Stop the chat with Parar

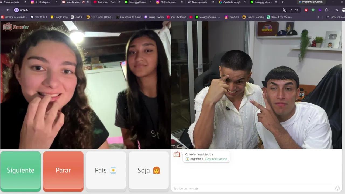click(x=63, y=171)
